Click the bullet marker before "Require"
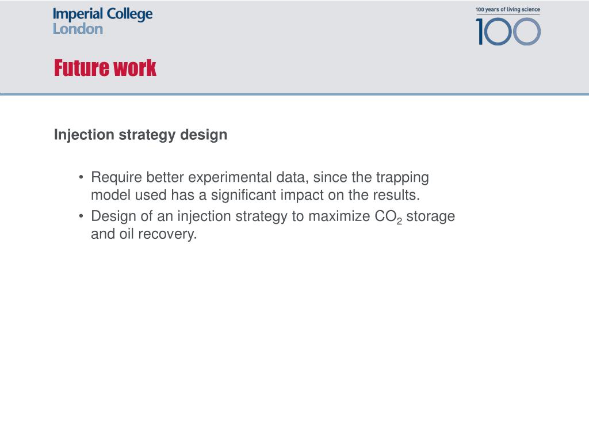 pos(81,177)
